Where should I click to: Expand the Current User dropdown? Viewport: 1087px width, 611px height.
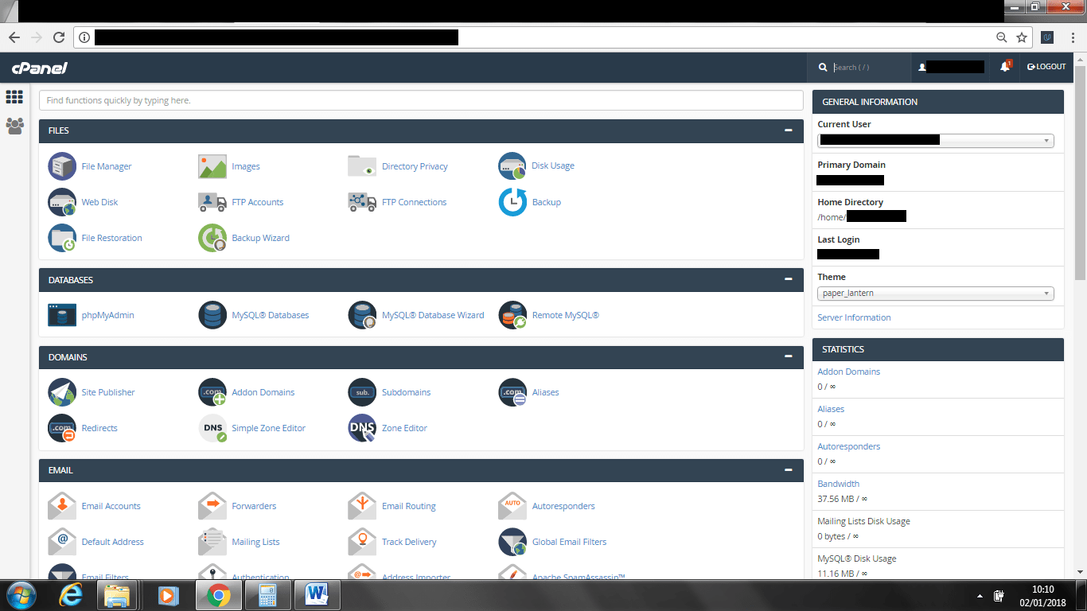pos(935,141)
